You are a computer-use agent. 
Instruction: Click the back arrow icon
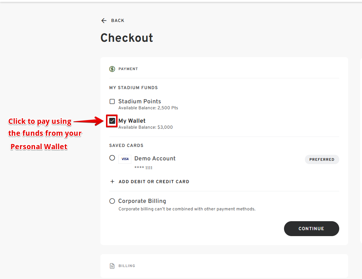[x=104, y=21]
